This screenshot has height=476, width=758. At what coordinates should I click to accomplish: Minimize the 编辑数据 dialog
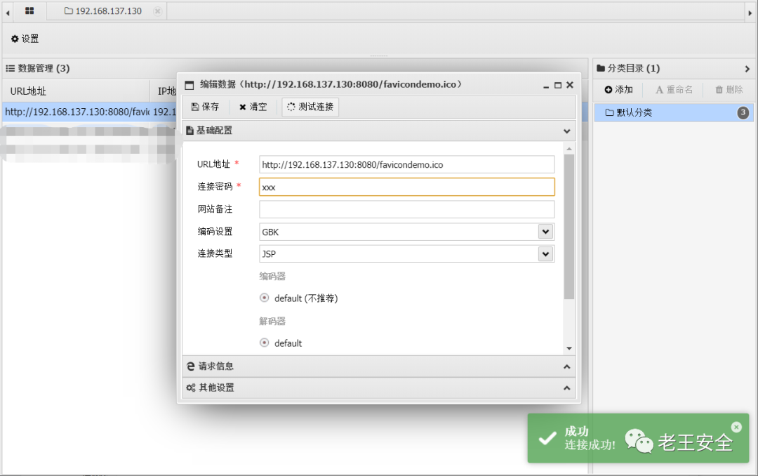click(x=546, y=86)
